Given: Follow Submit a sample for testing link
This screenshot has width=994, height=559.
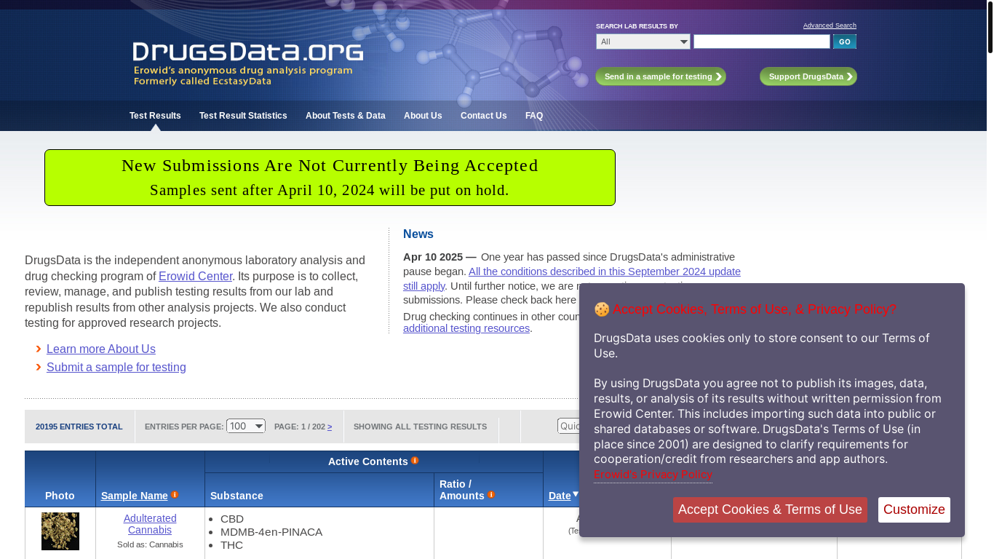Looking at the screenshot, I should pos(116,367).
